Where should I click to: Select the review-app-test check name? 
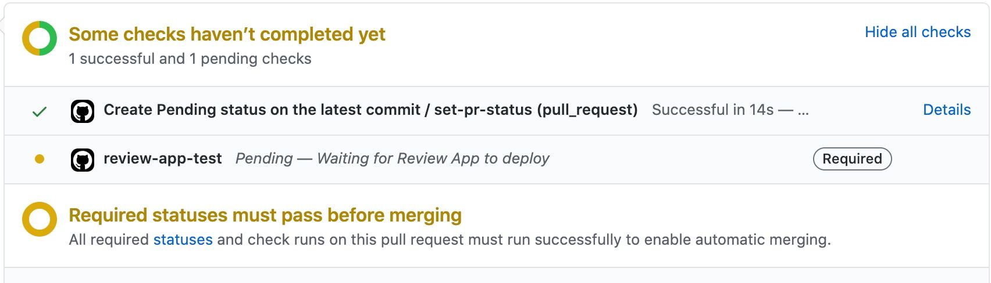coord(163,158)
